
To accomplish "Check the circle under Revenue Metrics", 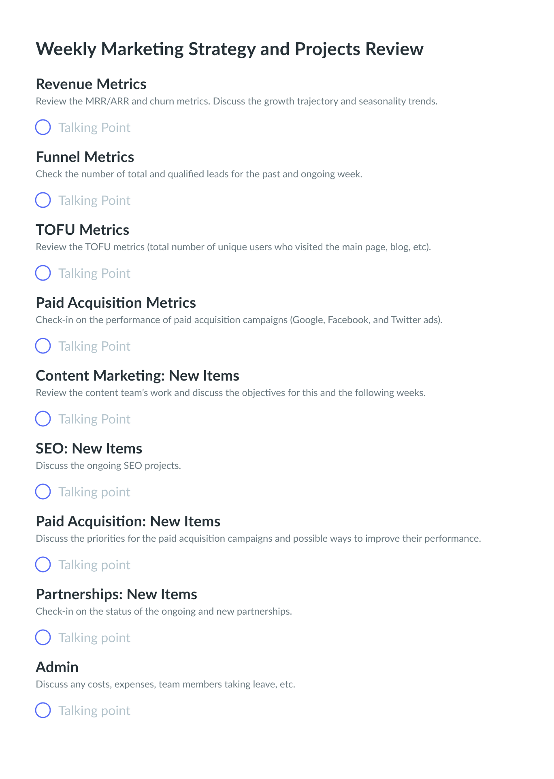I will click(43, 127).
